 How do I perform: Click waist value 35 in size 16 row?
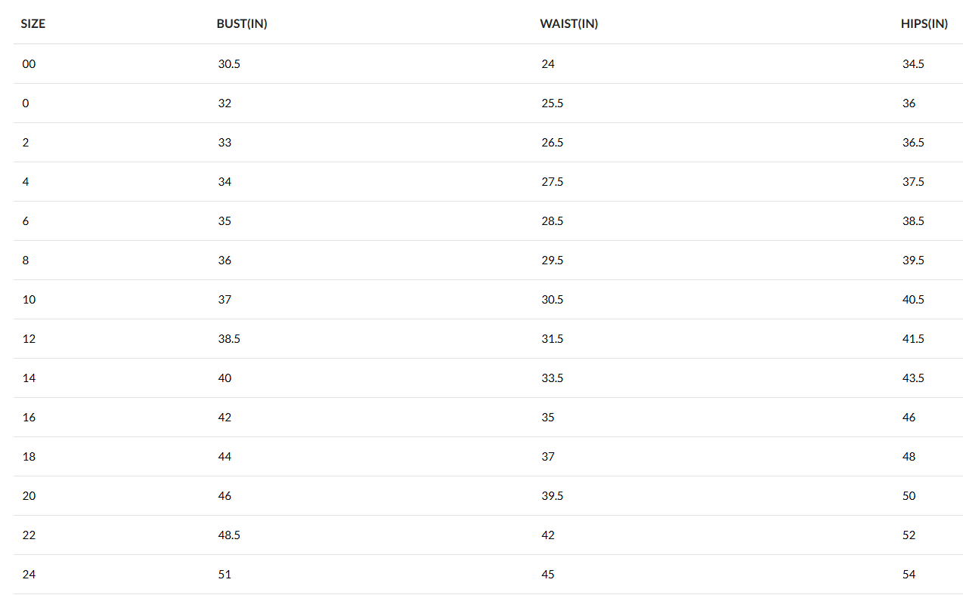pyautogui.click(x=548, y=418)
